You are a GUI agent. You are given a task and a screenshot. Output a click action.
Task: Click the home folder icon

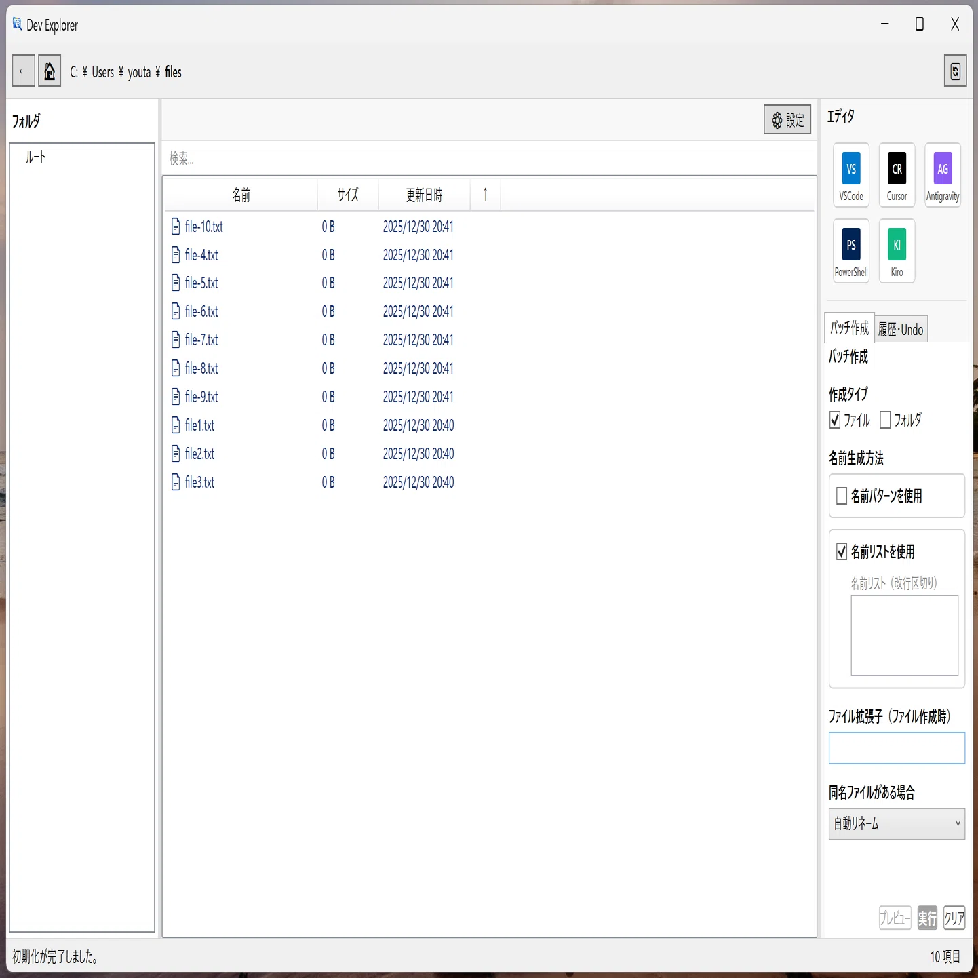[50, 71]
